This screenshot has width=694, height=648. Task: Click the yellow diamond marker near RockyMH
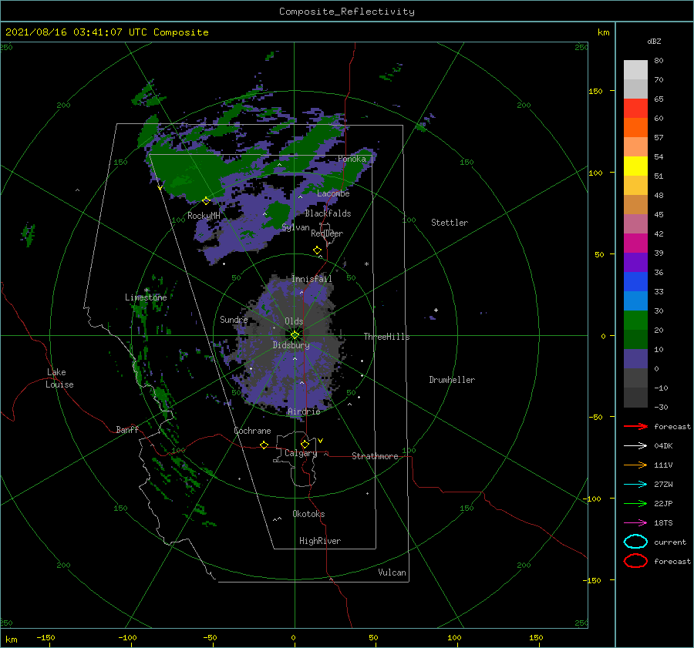click(x=206, y=201)
